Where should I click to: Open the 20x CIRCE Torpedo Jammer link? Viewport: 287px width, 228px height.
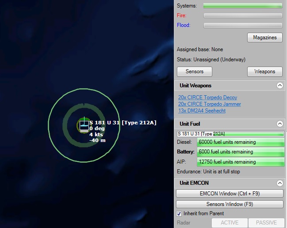click(210, 104)
